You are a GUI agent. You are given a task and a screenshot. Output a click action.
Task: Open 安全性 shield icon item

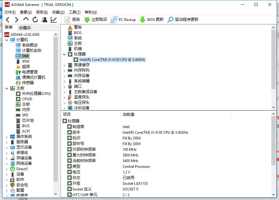pyautogui.click(x=19, y=185)
